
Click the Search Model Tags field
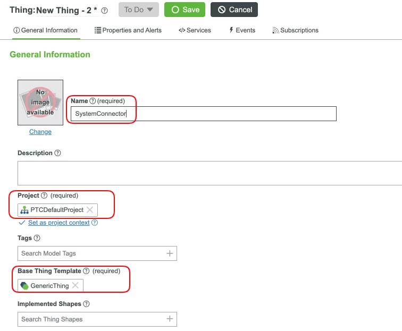pyautogui.click(x=97, y=253)
